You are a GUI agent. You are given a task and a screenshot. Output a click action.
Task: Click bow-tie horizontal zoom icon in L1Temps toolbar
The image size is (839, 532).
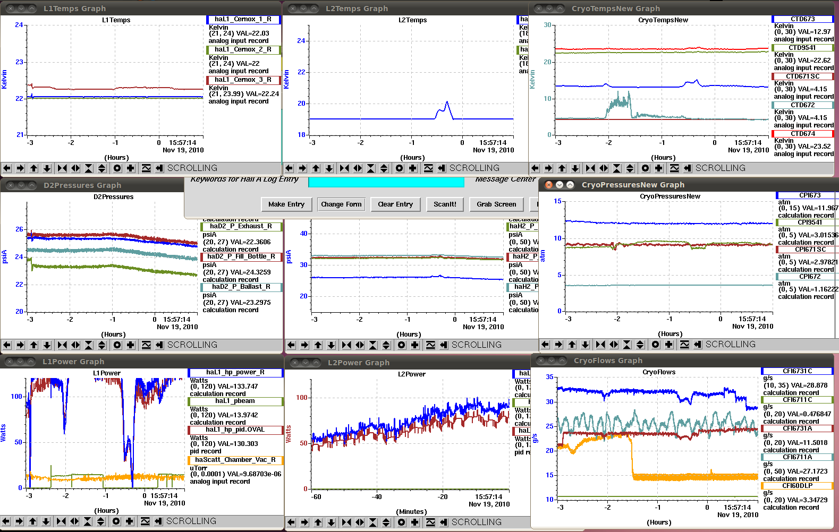click(62, 168)
